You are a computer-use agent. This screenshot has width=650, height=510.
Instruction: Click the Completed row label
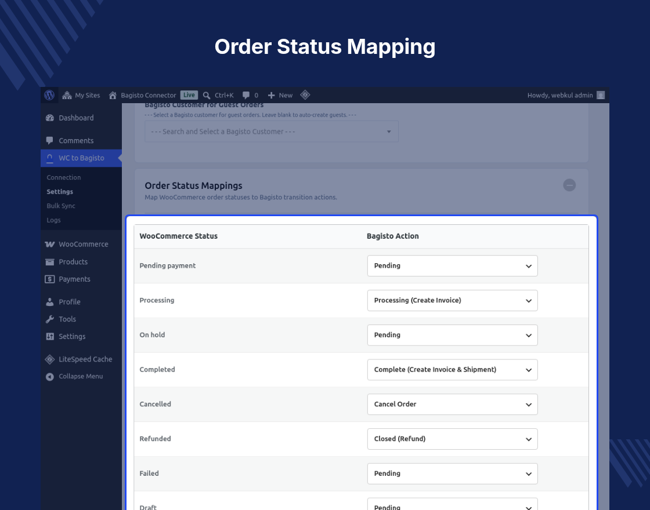[x=157, y=370]
